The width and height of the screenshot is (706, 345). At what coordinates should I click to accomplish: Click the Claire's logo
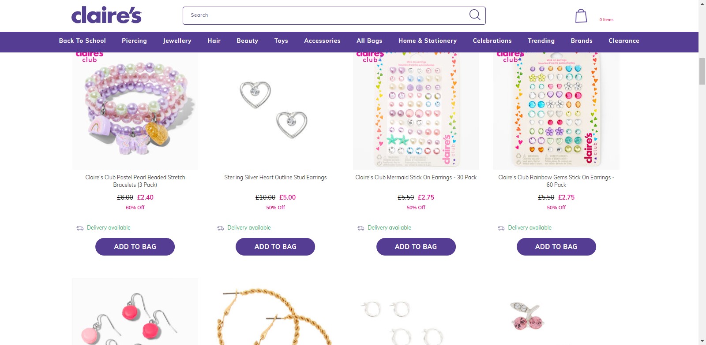tap(106, 15)
